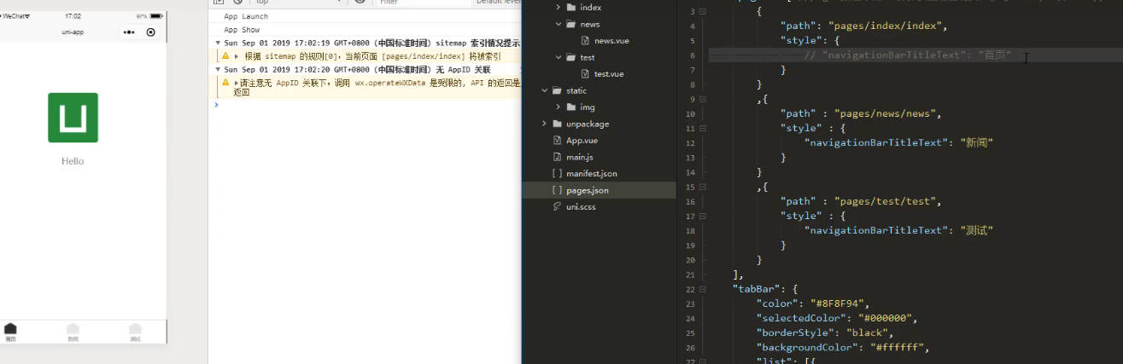
Task: Click the warning icon on AppID message
Action: pyautogui.click(x=225, y=83)
